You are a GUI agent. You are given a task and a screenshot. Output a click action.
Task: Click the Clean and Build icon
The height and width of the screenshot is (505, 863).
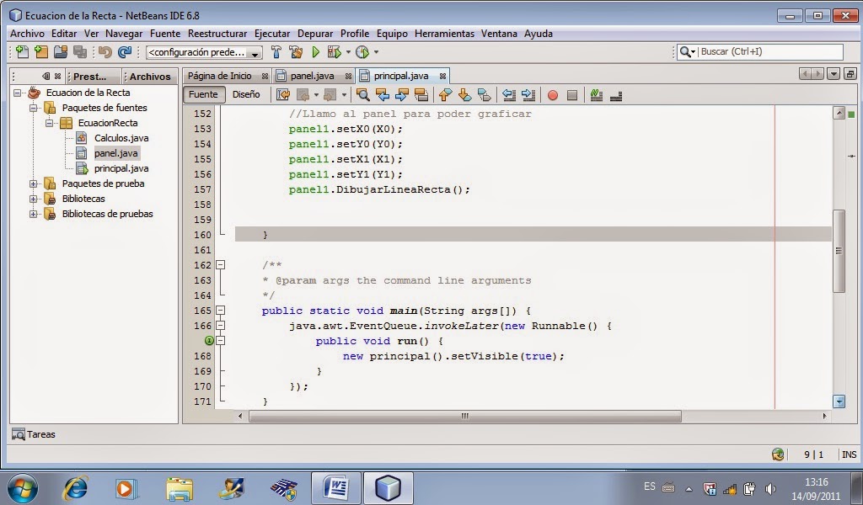click(x=296, y=52)
